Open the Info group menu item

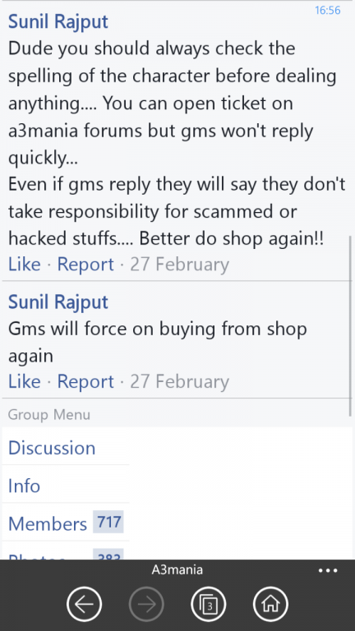[x=24, y=486]
